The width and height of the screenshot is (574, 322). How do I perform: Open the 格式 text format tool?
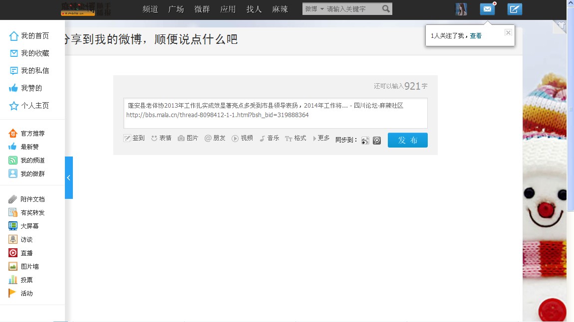(288, 139)
